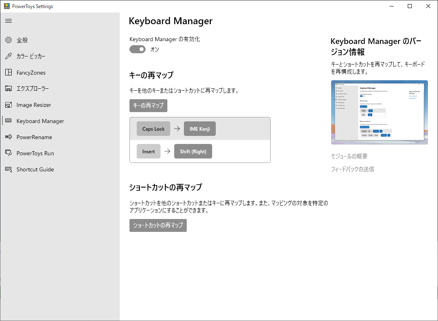Click the Shortcut Guide sidebar icon
Viewport: 438px width, 321px height.
click(x=8, y=169)
